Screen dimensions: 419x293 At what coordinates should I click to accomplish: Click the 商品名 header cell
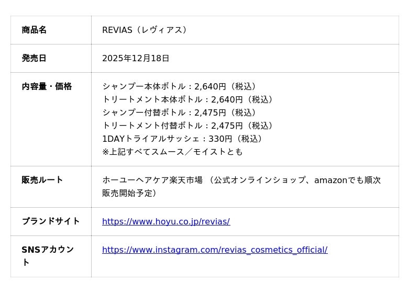(34, 30)
